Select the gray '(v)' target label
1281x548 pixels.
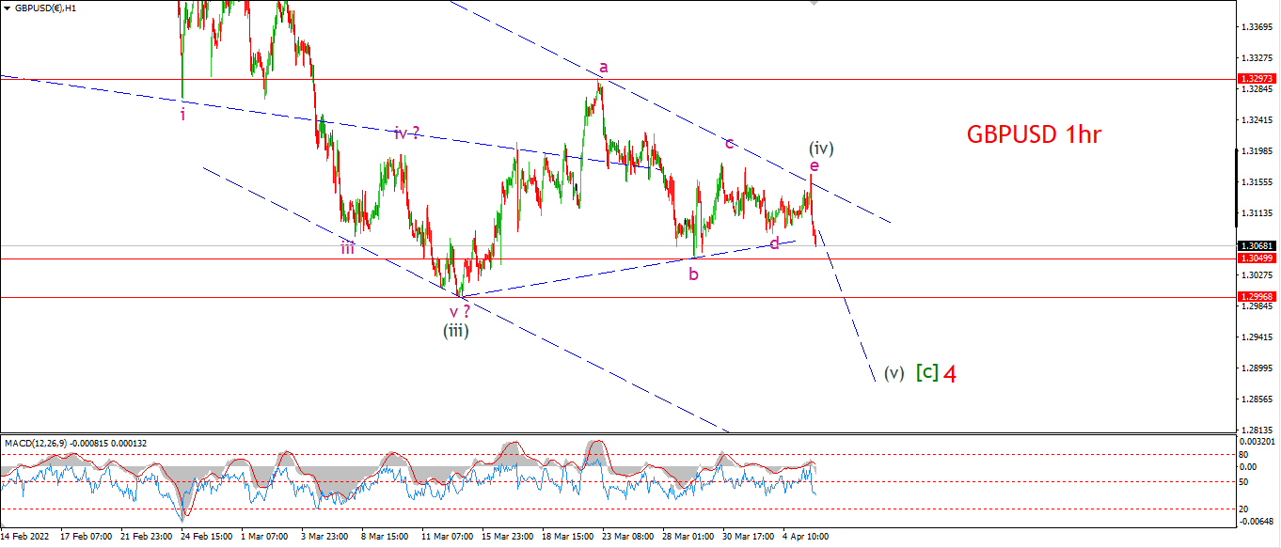pyautogui.click(x=894, y=373)
